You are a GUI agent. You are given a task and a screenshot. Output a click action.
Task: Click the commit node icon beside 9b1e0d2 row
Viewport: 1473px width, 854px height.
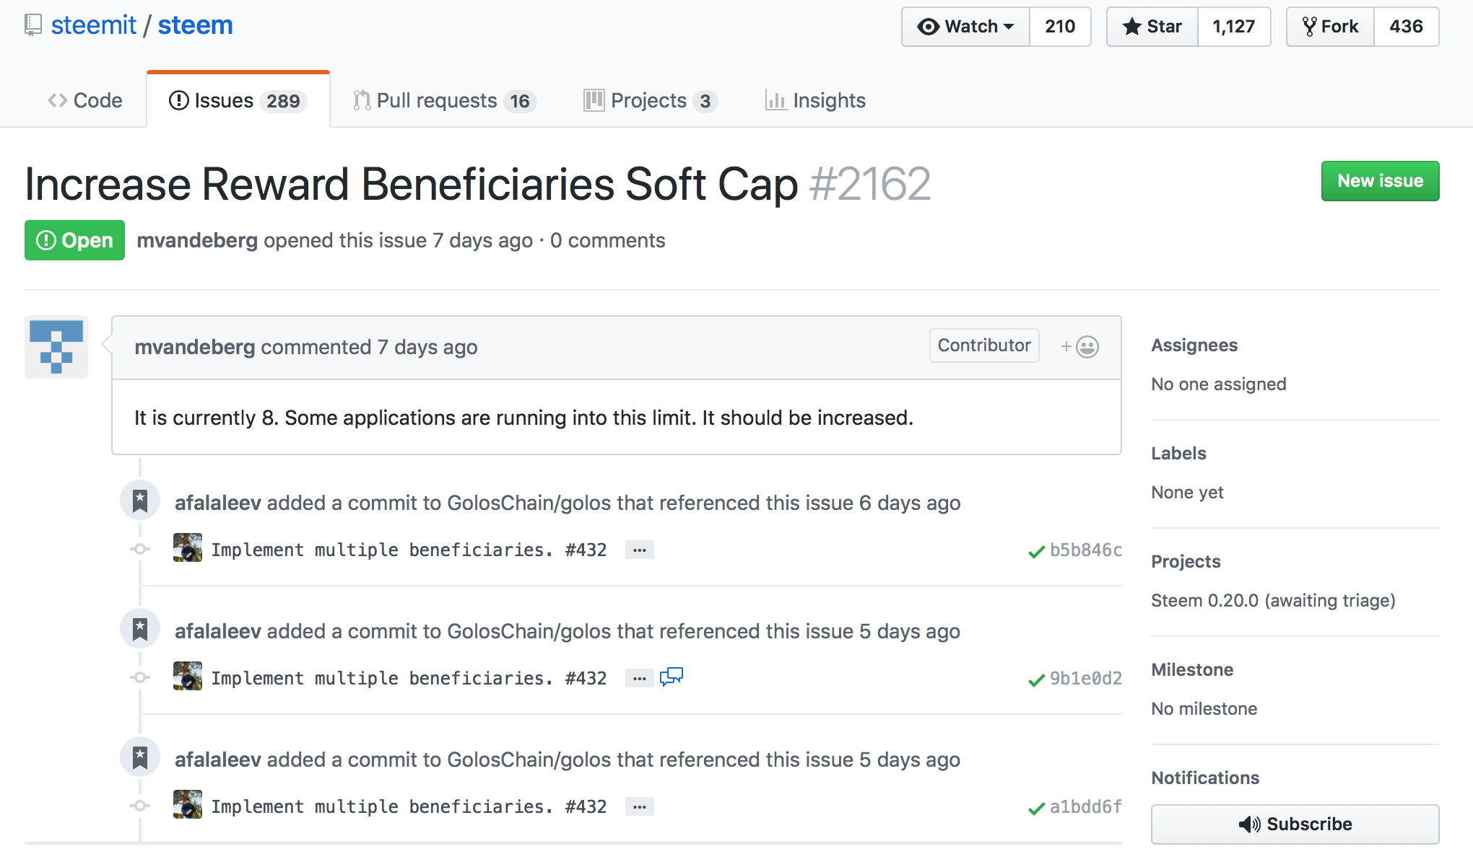(x=140, y=677)
